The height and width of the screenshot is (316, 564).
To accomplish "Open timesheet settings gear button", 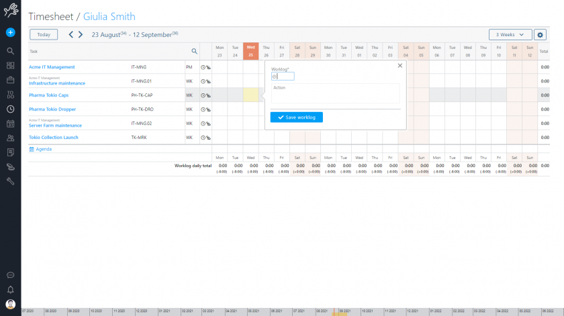I will pos(540,34).
